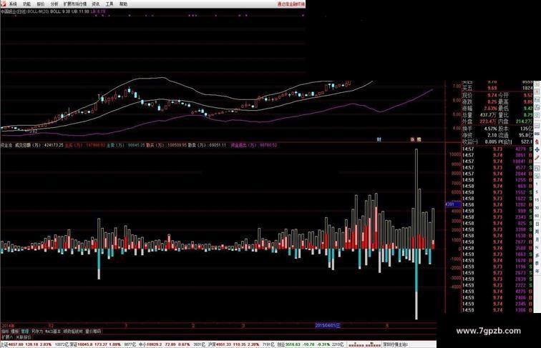Click the green checkmark toolbar icon
The height and width of the screenshot is (348, 541).
pyautogui.click(x=537, y=177)
